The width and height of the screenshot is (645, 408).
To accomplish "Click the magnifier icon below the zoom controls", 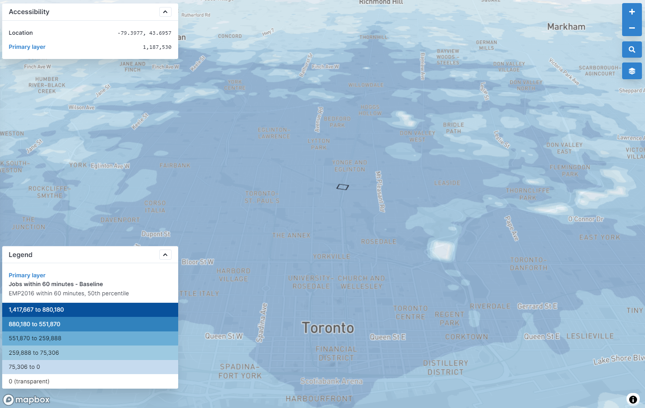I will [x=632, y=49].
